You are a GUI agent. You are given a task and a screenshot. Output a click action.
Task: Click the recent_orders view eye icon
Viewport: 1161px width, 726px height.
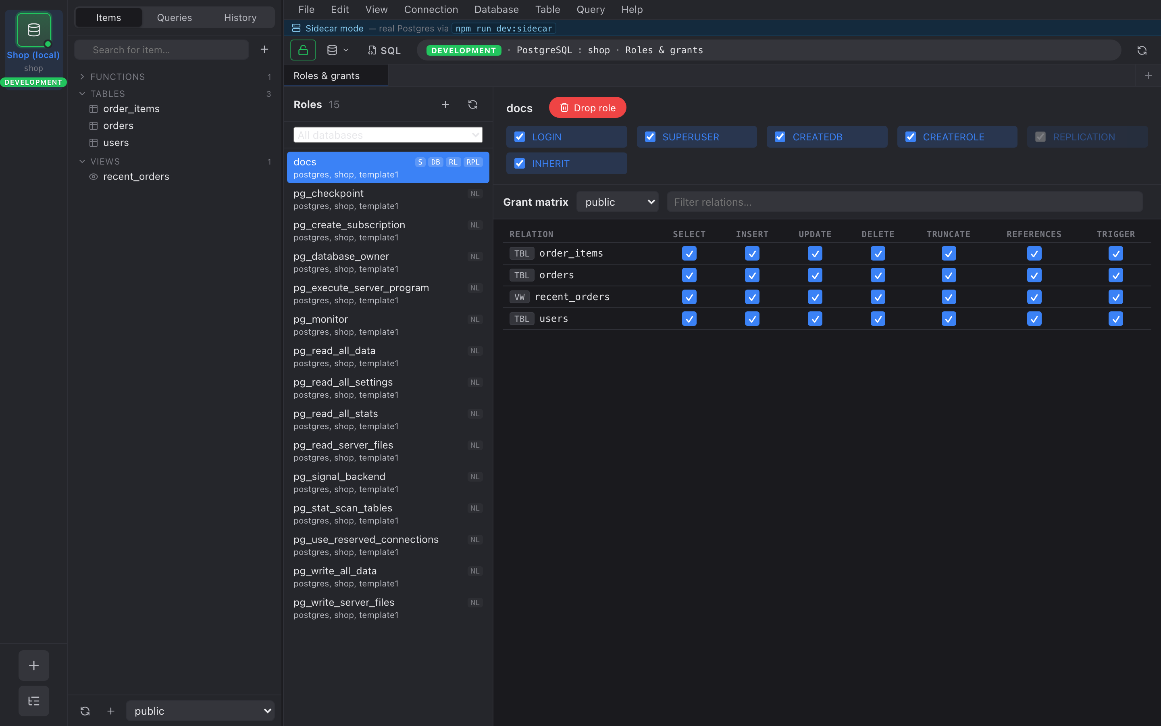pyautogui.click(x=94, y=177)
